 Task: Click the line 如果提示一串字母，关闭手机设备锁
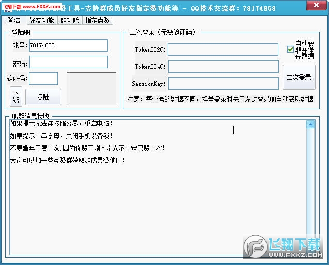(61, 136)
